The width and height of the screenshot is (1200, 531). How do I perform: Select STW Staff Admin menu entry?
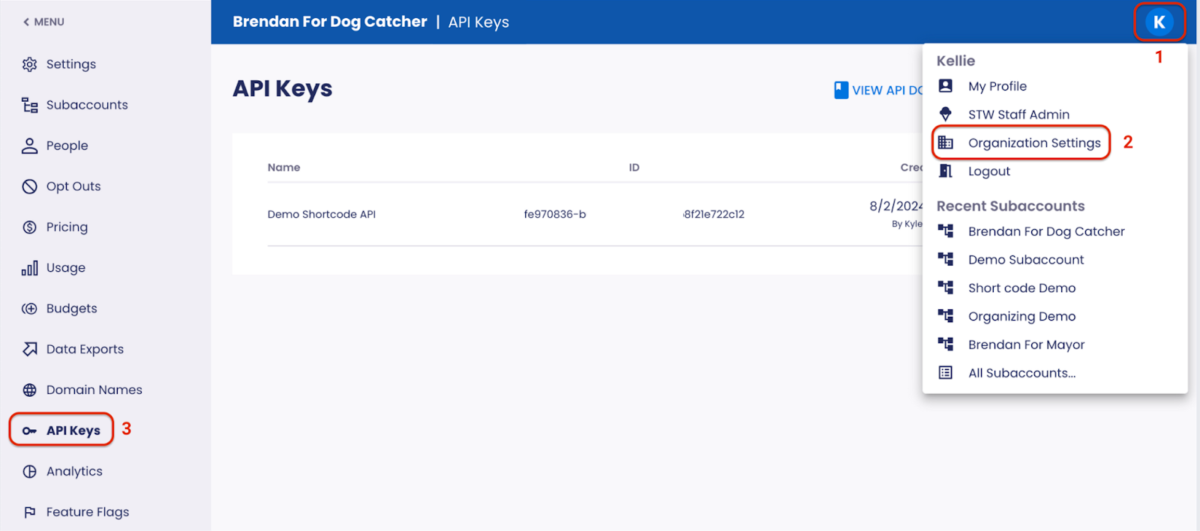pos(1018,115)
